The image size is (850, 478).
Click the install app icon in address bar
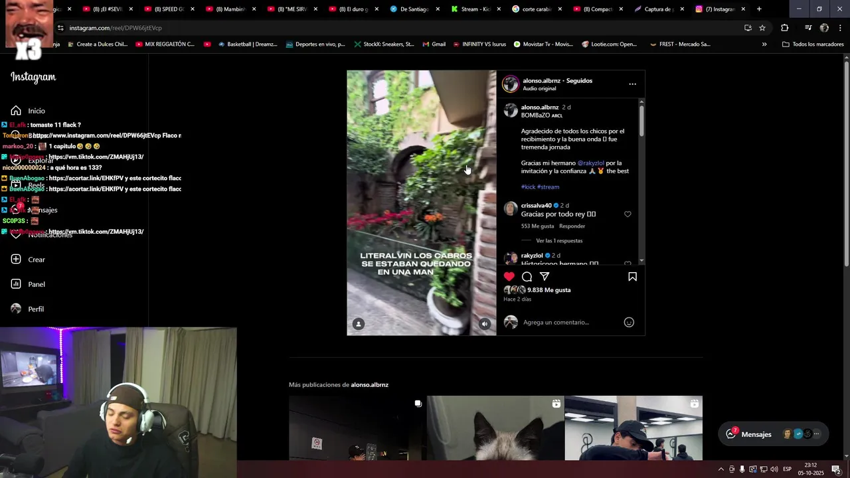748,28
